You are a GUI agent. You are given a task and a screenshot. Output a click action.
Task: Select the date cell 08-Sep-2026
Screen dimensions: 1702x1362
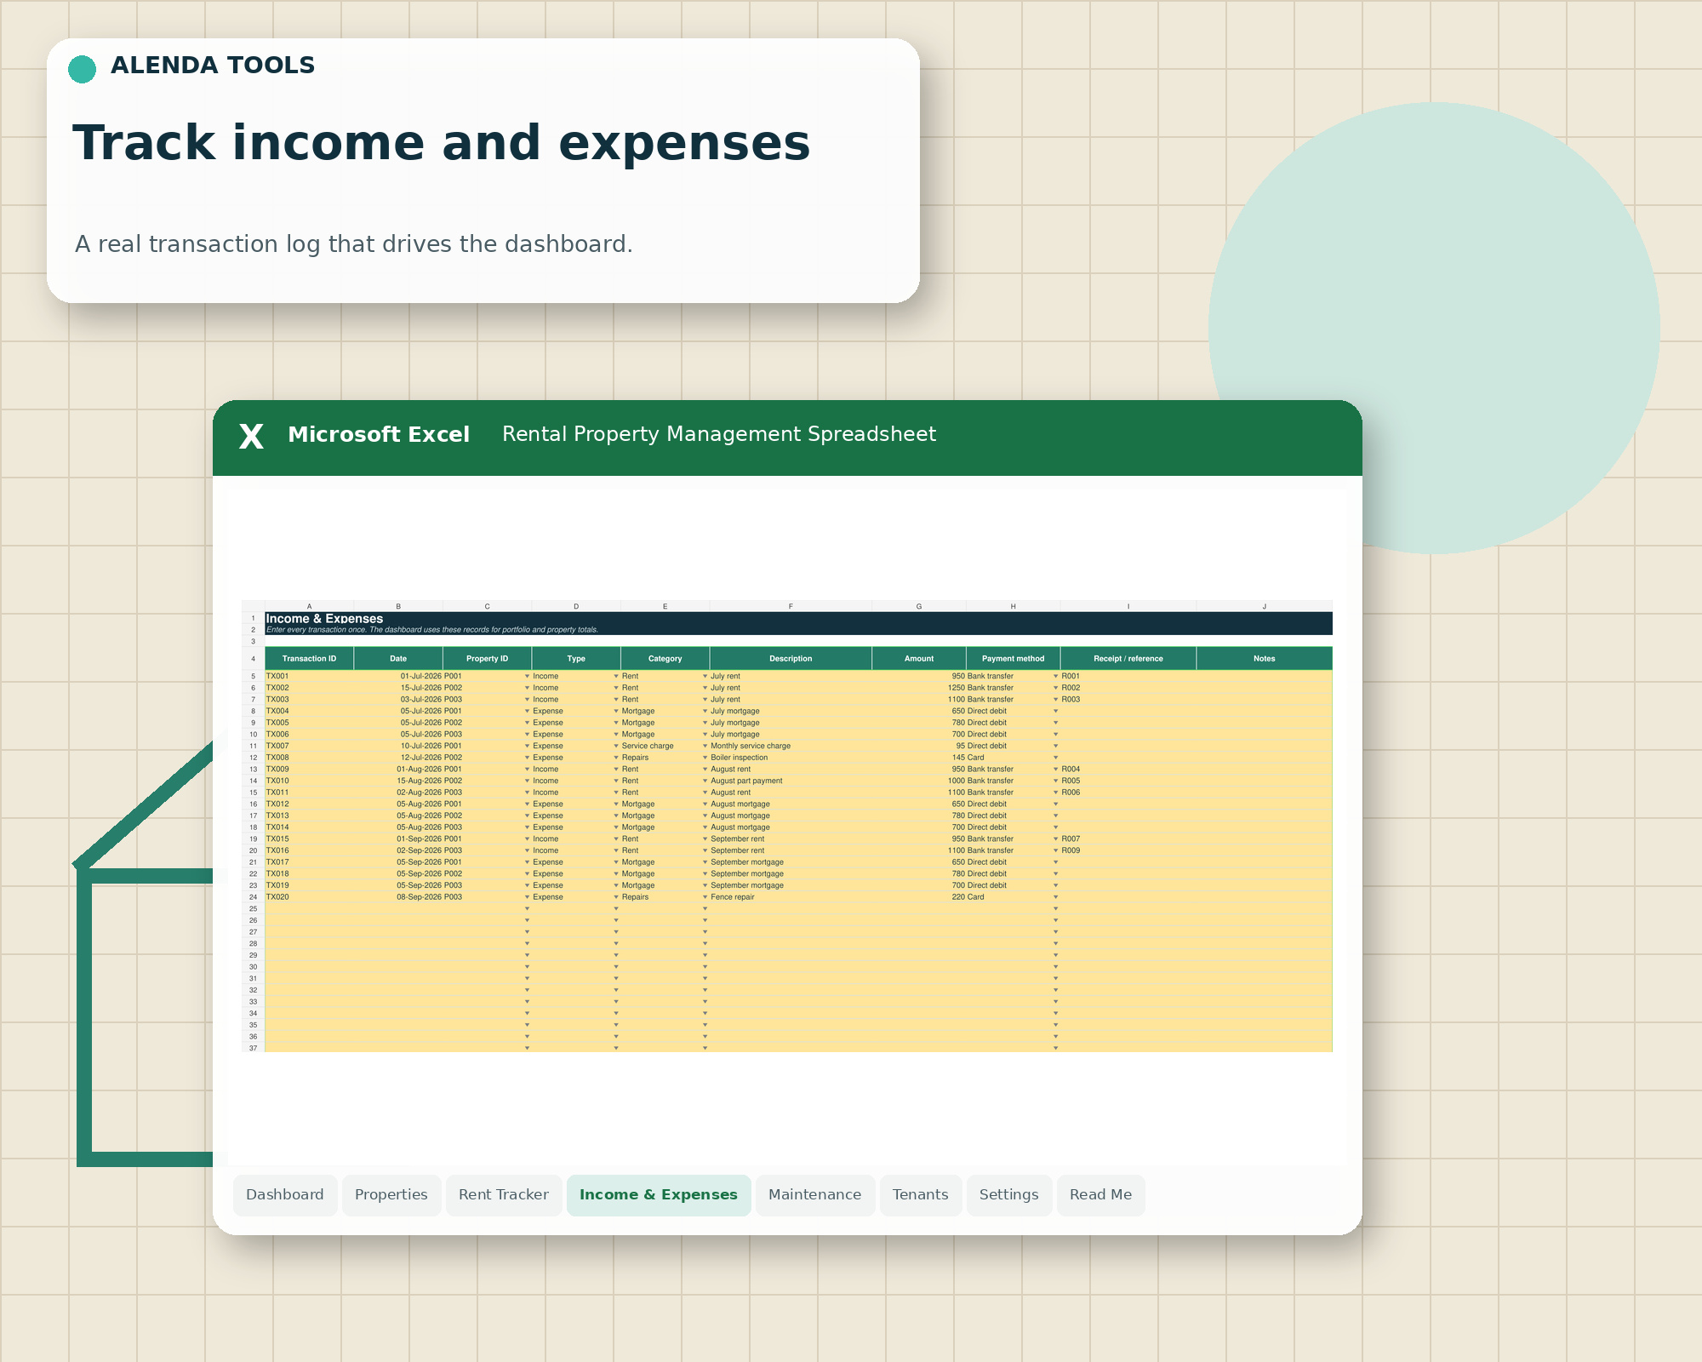click(398, 897)
